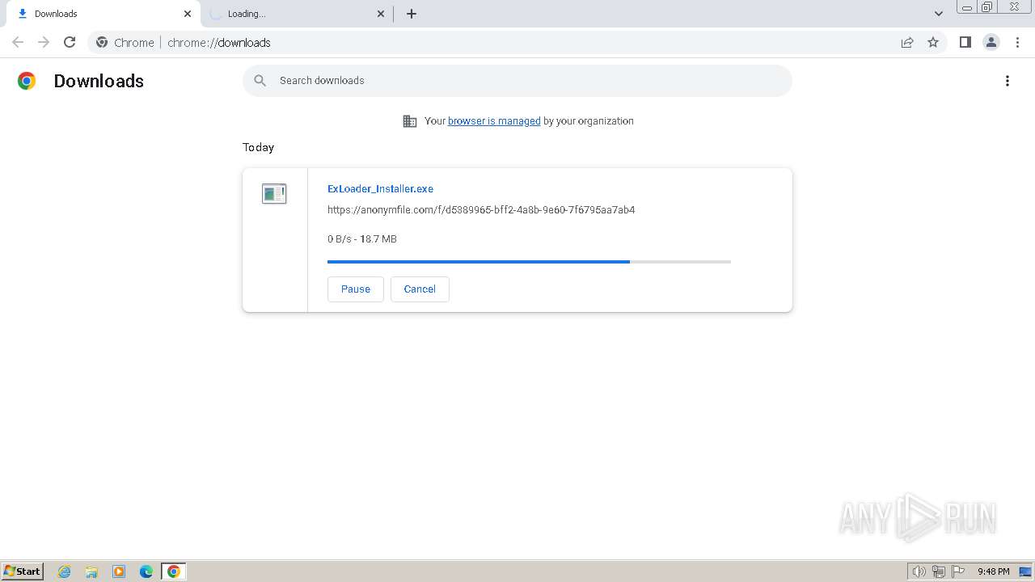Click the network tray icon
Screen dimensions: 1035x582
(939, 571)
